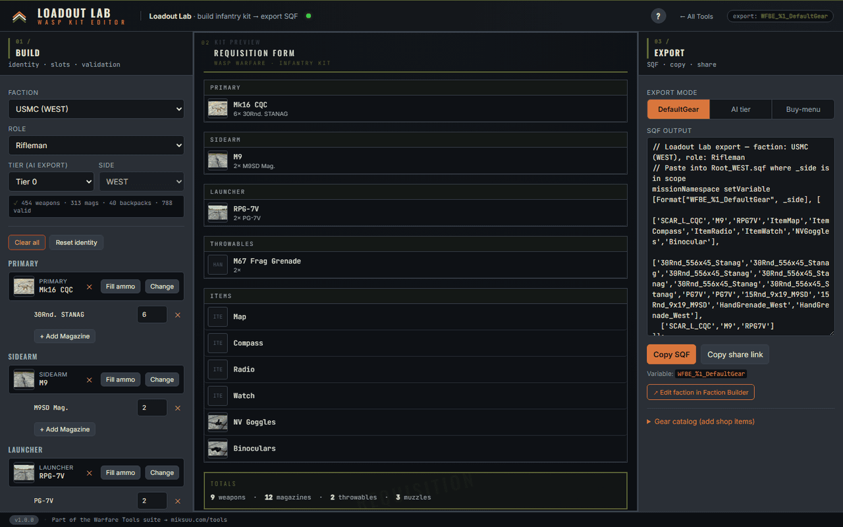
Task: Click the '12 magazines' totals entry
Action: pyautogui.click(x=288, y=497)
